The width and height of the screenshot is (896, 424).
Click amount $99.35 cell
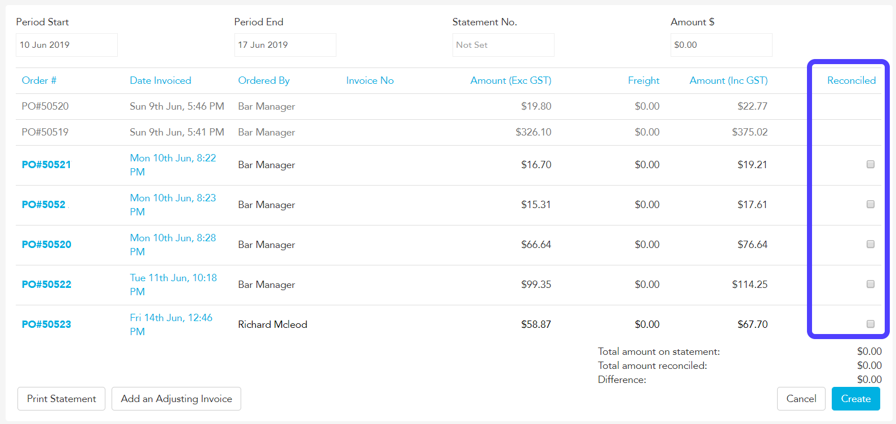point(536,285)
